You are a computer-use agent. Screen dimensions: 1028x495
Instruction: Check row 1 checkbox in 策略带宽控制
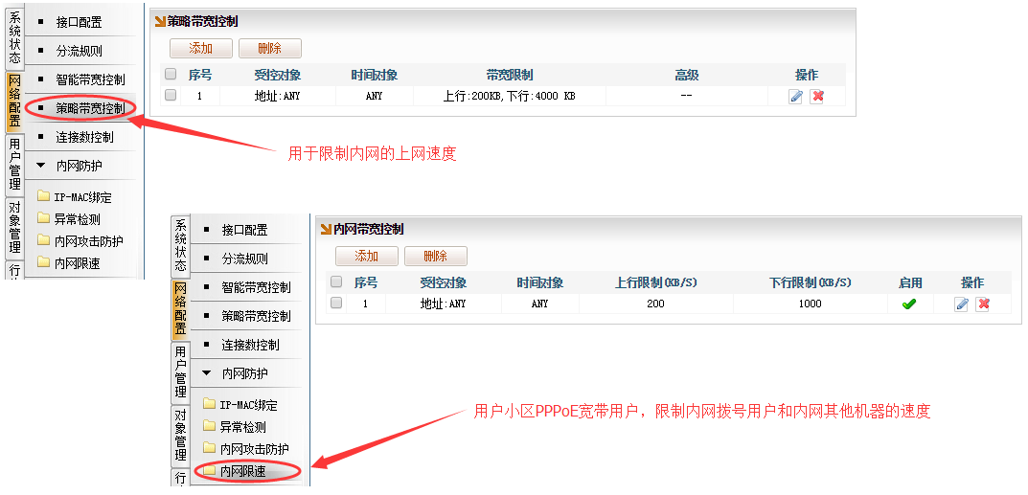coord(171,96)
